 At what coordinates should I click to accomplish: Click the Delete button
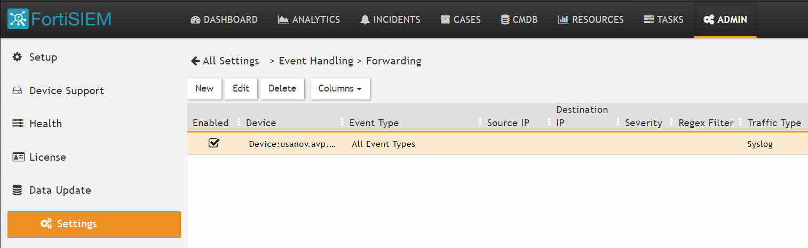click(282, 89)
